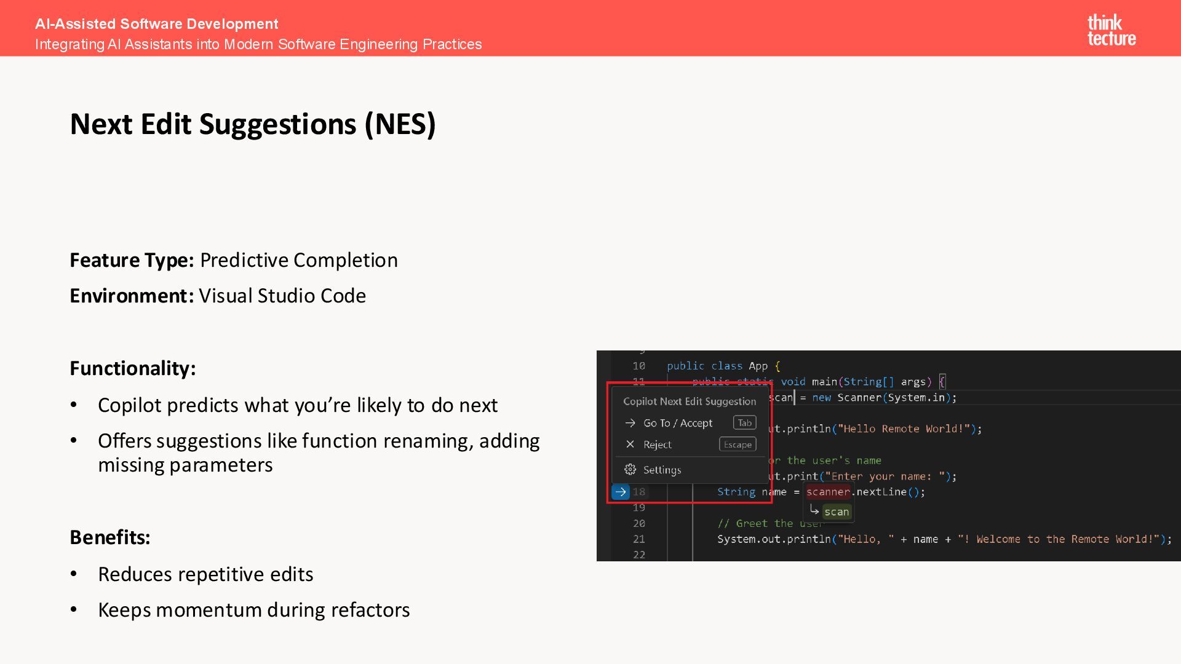Screen dimensions: 1181x664
Task: Click the Copilot Next Edit Suggestion header
Action: (689, 401)
